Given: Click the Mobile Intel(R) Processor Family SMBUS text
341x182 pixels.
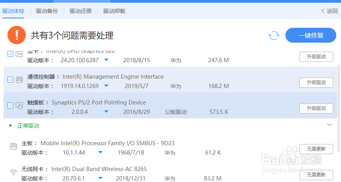Looking at the screenshot, I should [107, 143].
